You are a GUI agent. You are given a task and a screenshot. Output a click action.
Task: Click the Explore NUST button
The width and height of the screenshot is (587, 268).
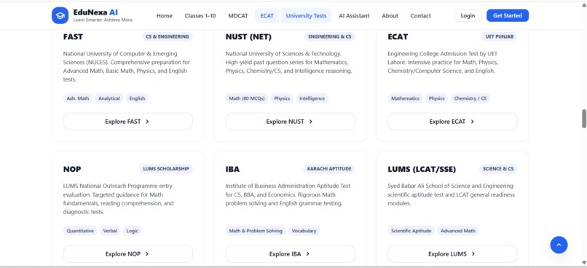(x=290, y=122)
